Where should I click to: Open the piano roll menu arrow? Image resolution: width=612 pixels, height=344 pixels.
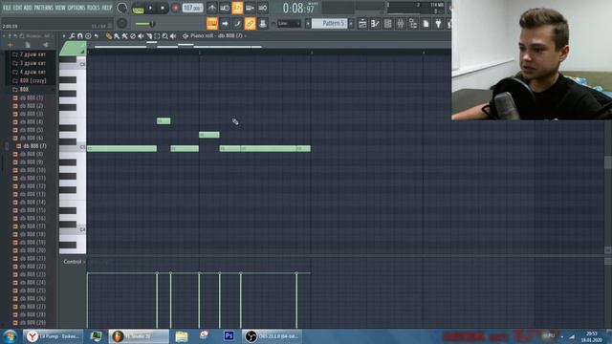coord(64,36)
